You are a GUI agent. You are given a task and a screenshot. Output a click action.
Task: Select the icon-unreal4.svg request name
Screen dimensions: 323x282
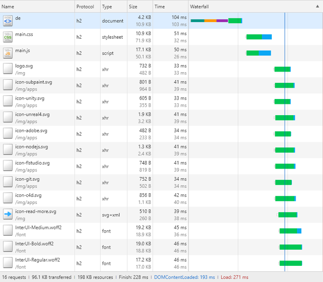32,115
